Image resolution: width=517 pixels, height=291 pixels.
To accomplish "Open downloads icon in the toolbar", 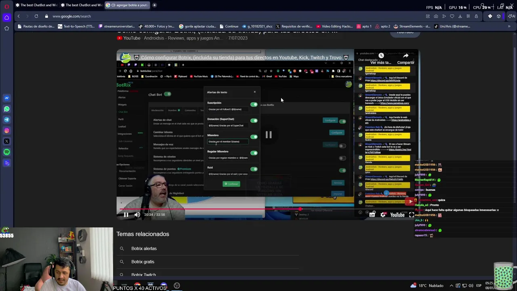I will click(x=460, y=16).
